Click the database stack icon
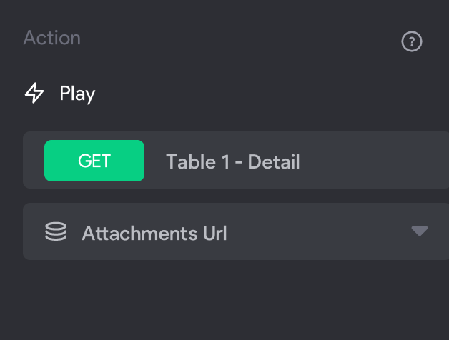 point(56,231)
